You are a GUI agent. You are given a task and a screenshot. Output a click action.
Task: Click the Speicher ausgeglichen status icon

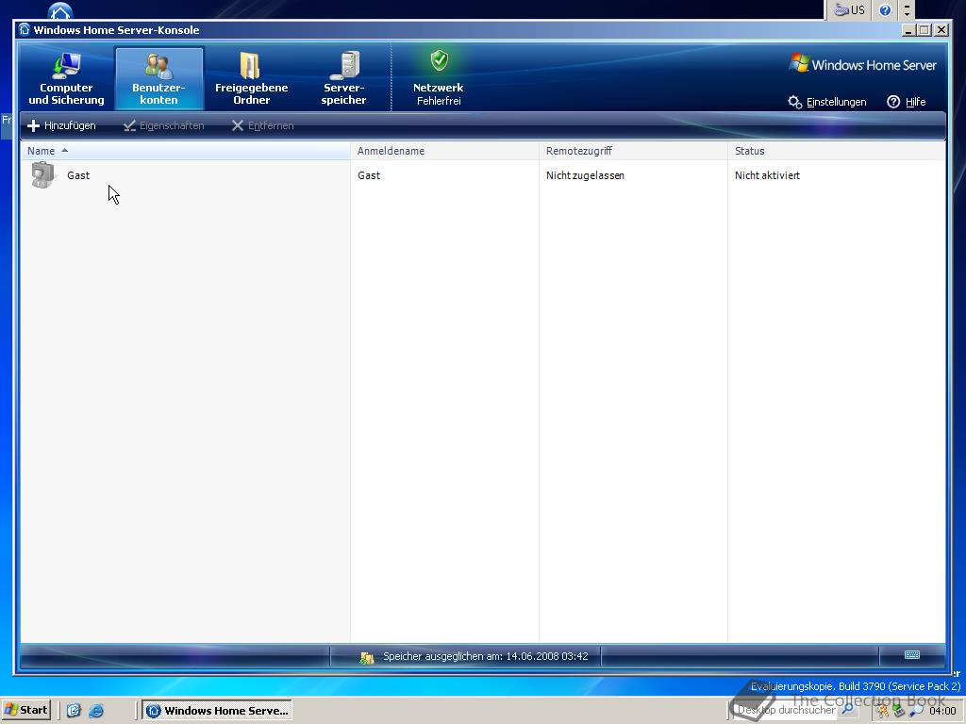[x=367, y=657]
